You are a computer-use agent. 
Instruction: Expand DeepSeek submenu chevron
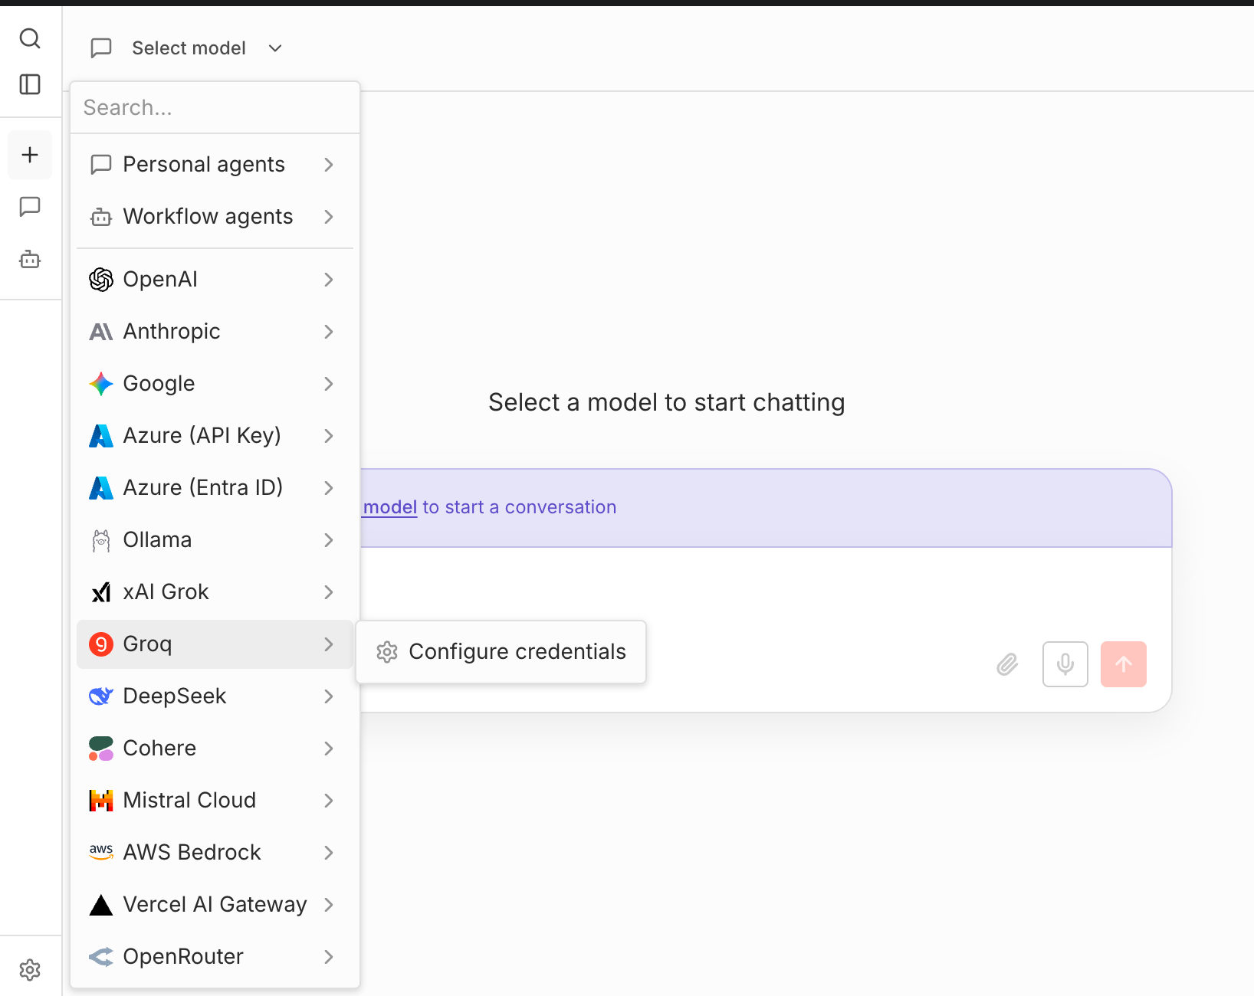pyautogui.click(x=329, y=696)
